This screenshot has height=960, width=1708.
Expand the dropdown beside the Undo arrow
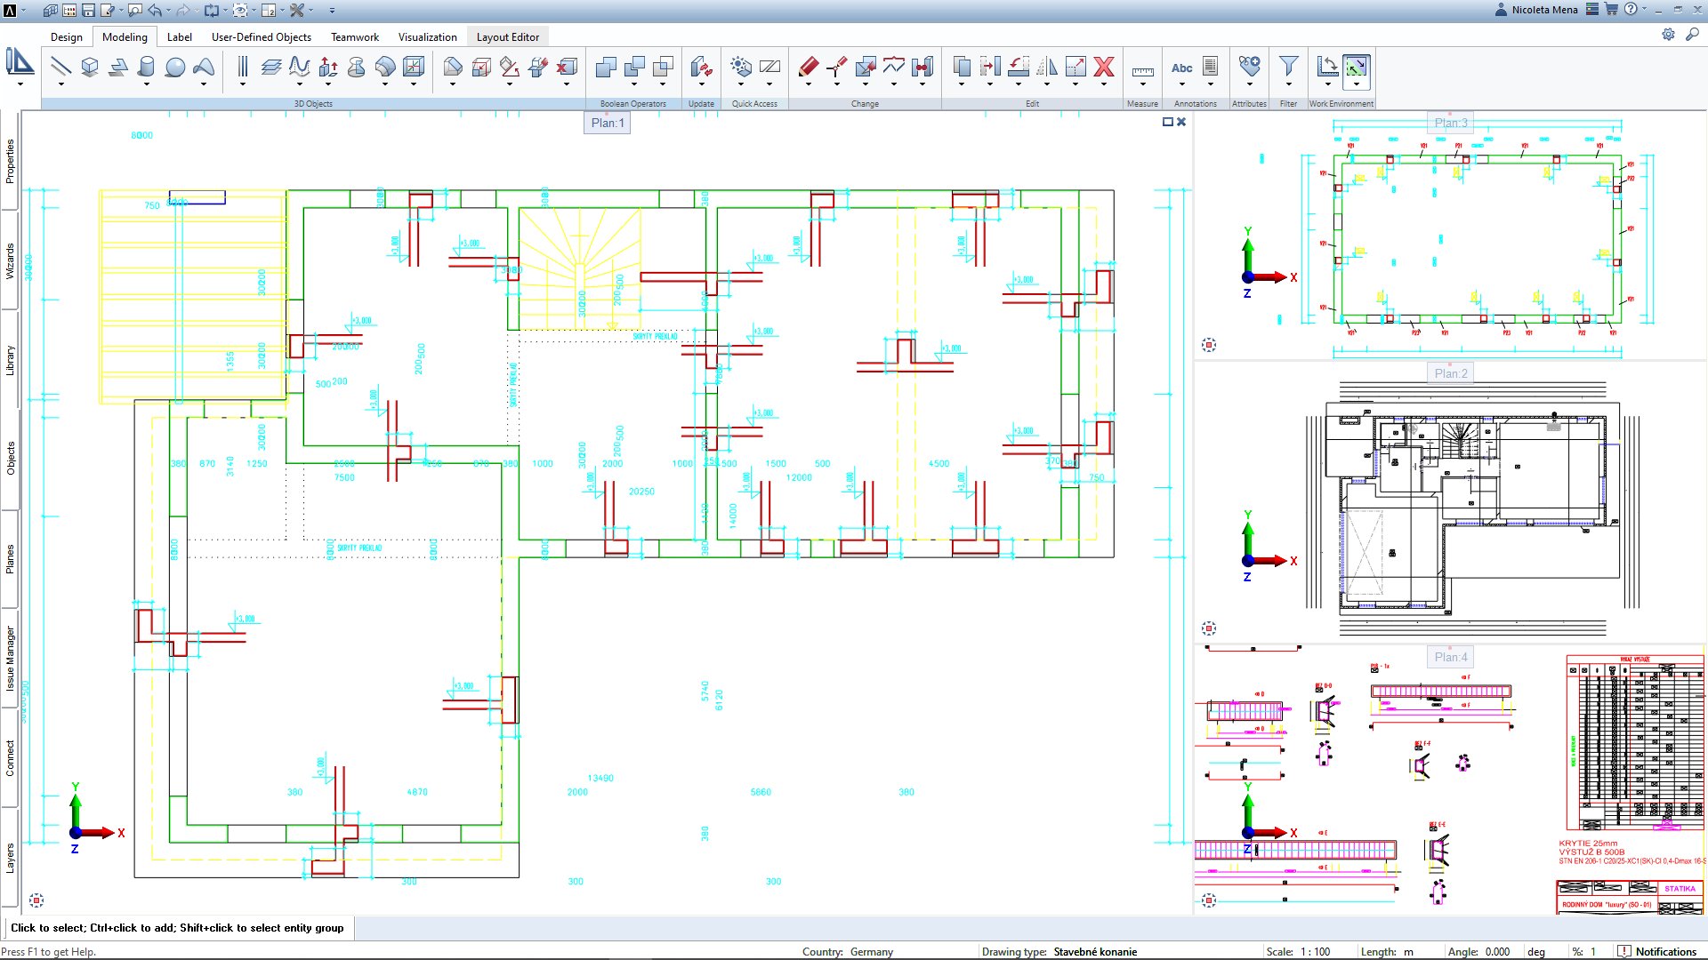click(168, 11)
